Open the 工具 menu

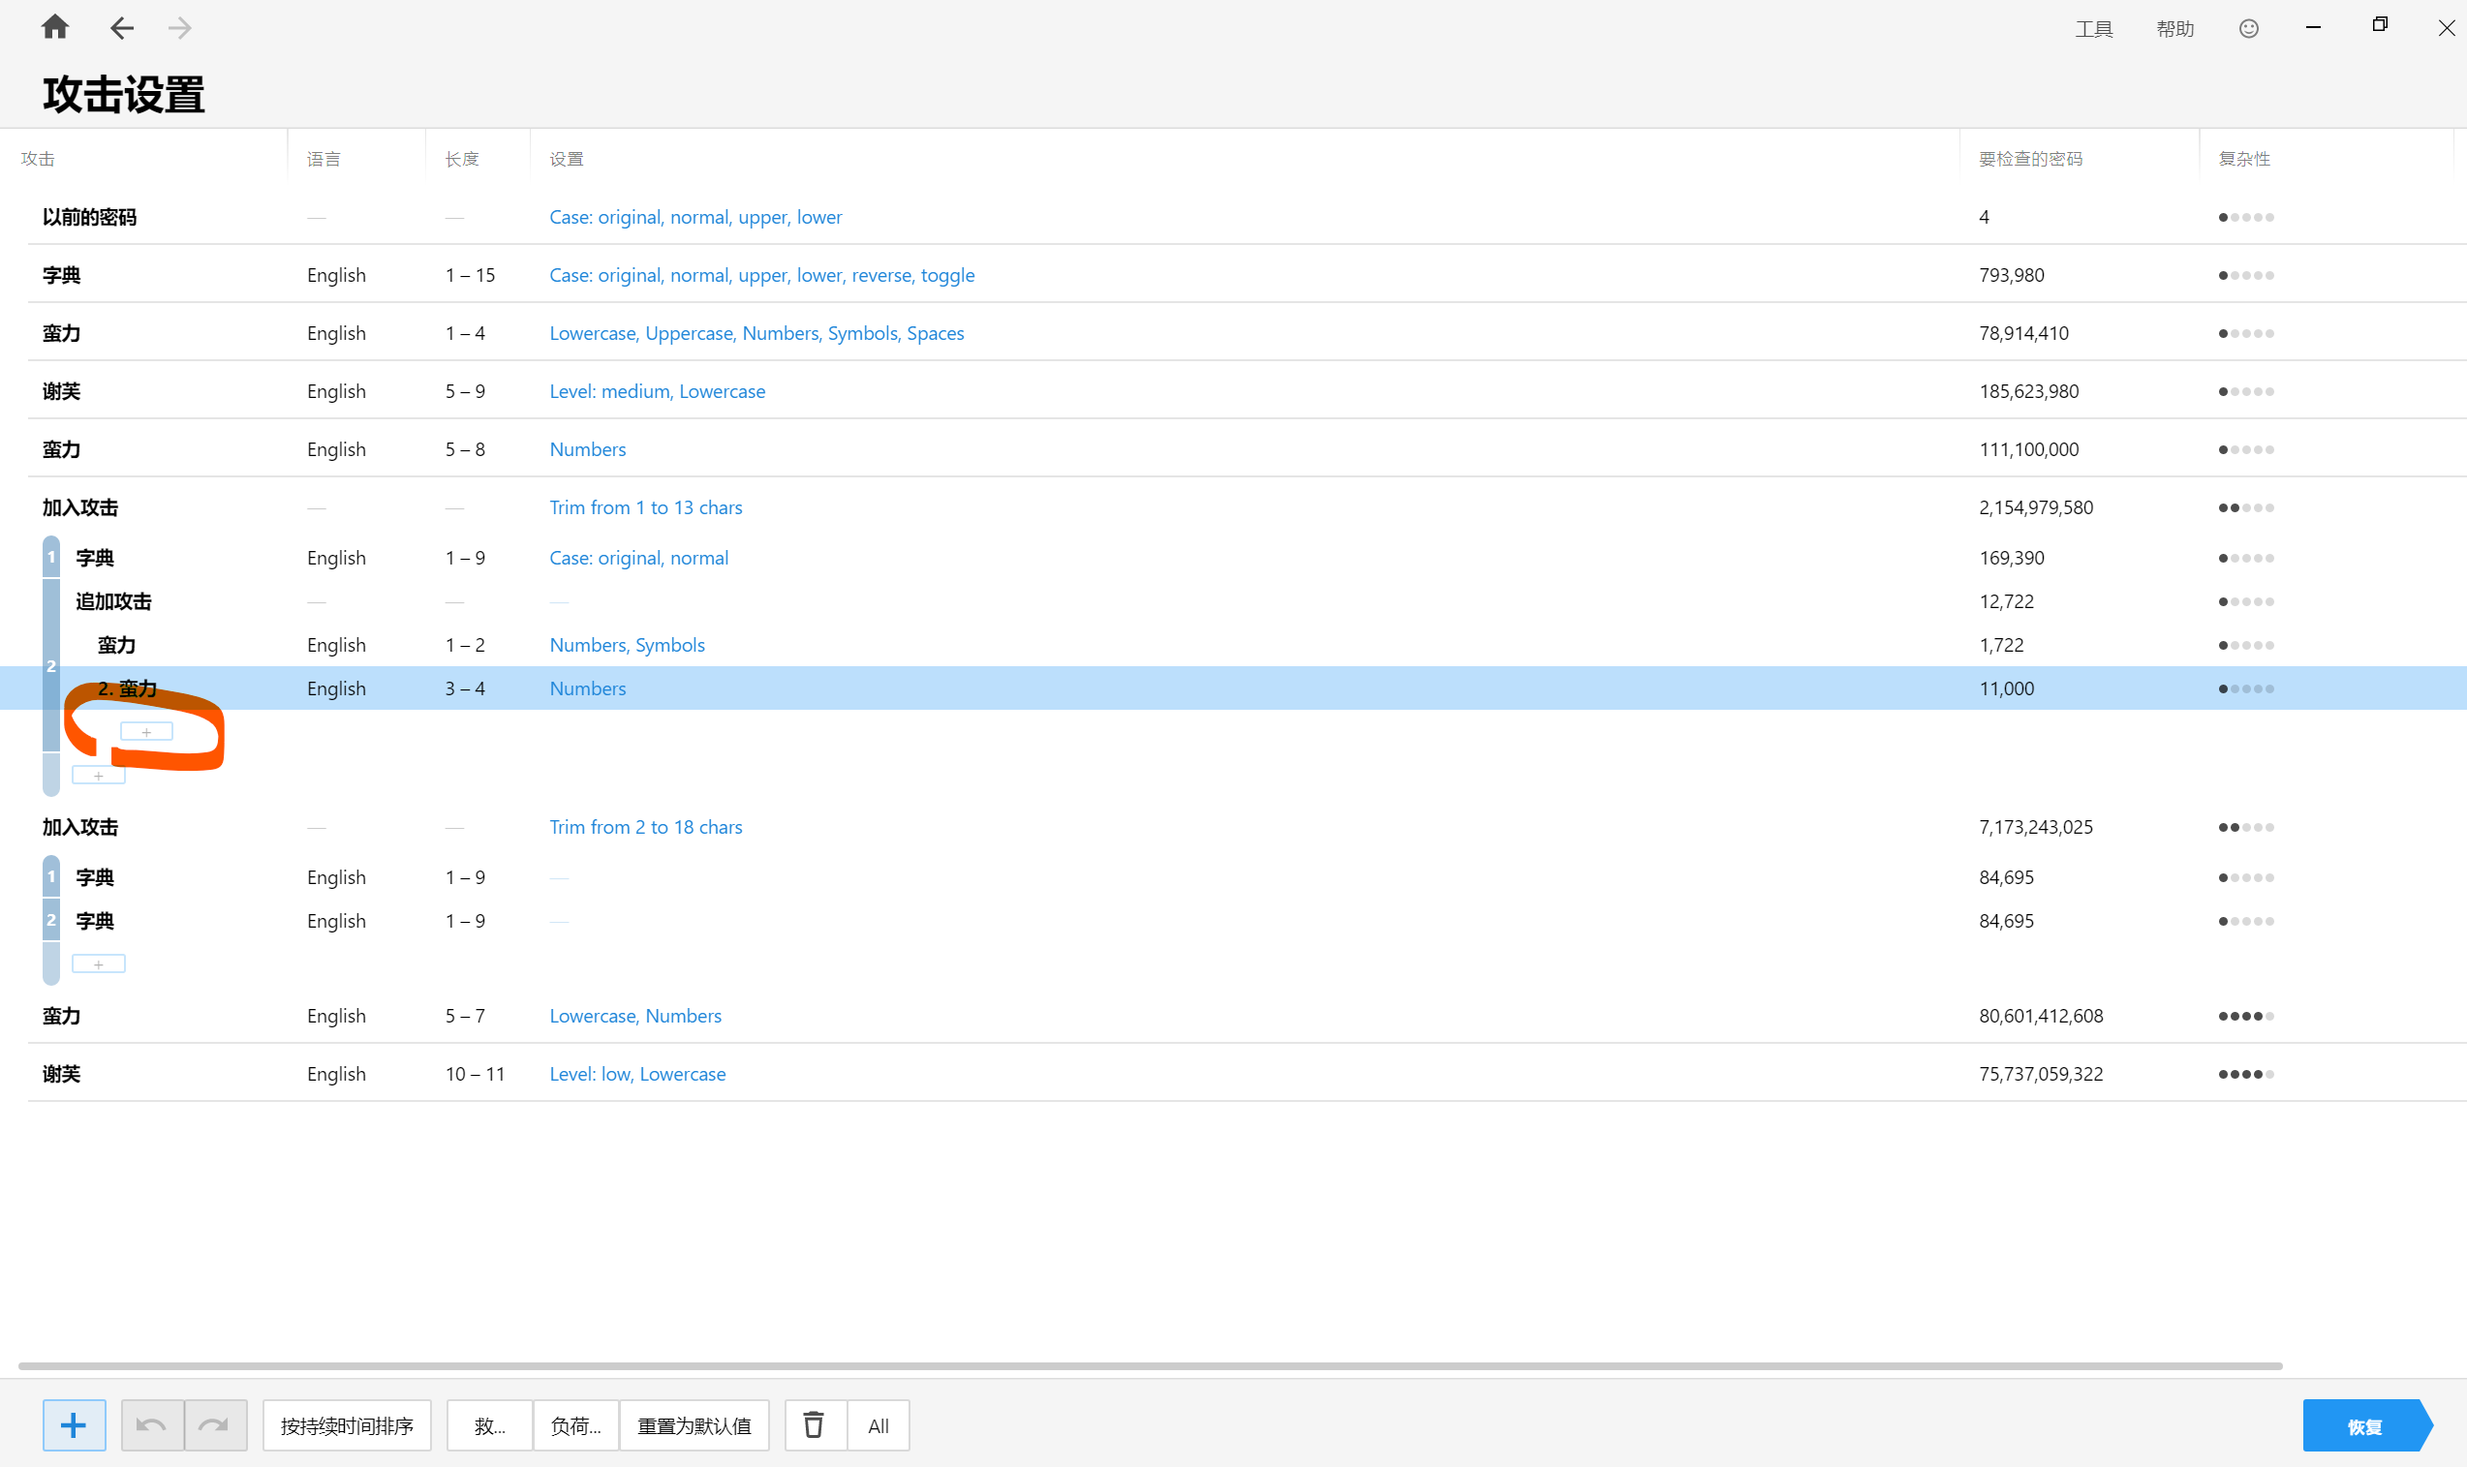[x=2093, y=30]
